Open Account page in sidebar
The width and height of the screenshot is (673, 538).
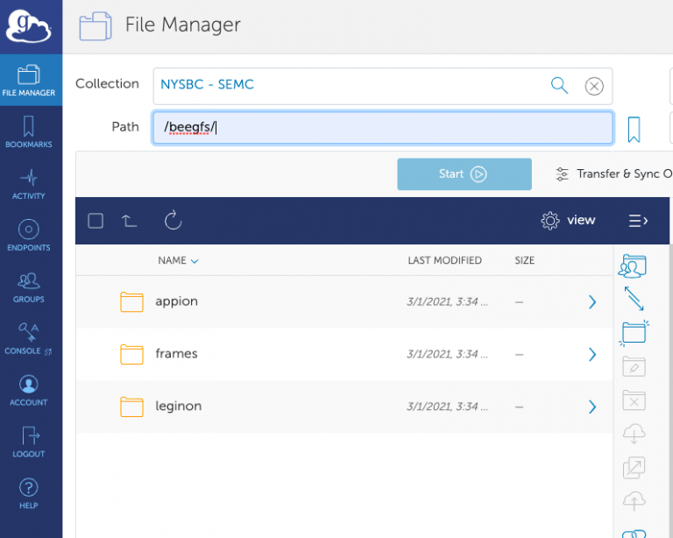pos(29,390)
